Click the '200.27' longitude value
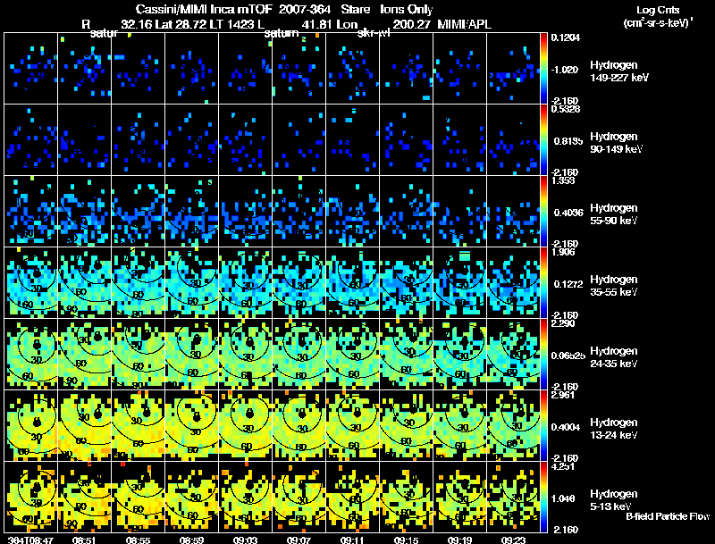The height and width of the screenshot is (544, 715). [x=412, y=24]
